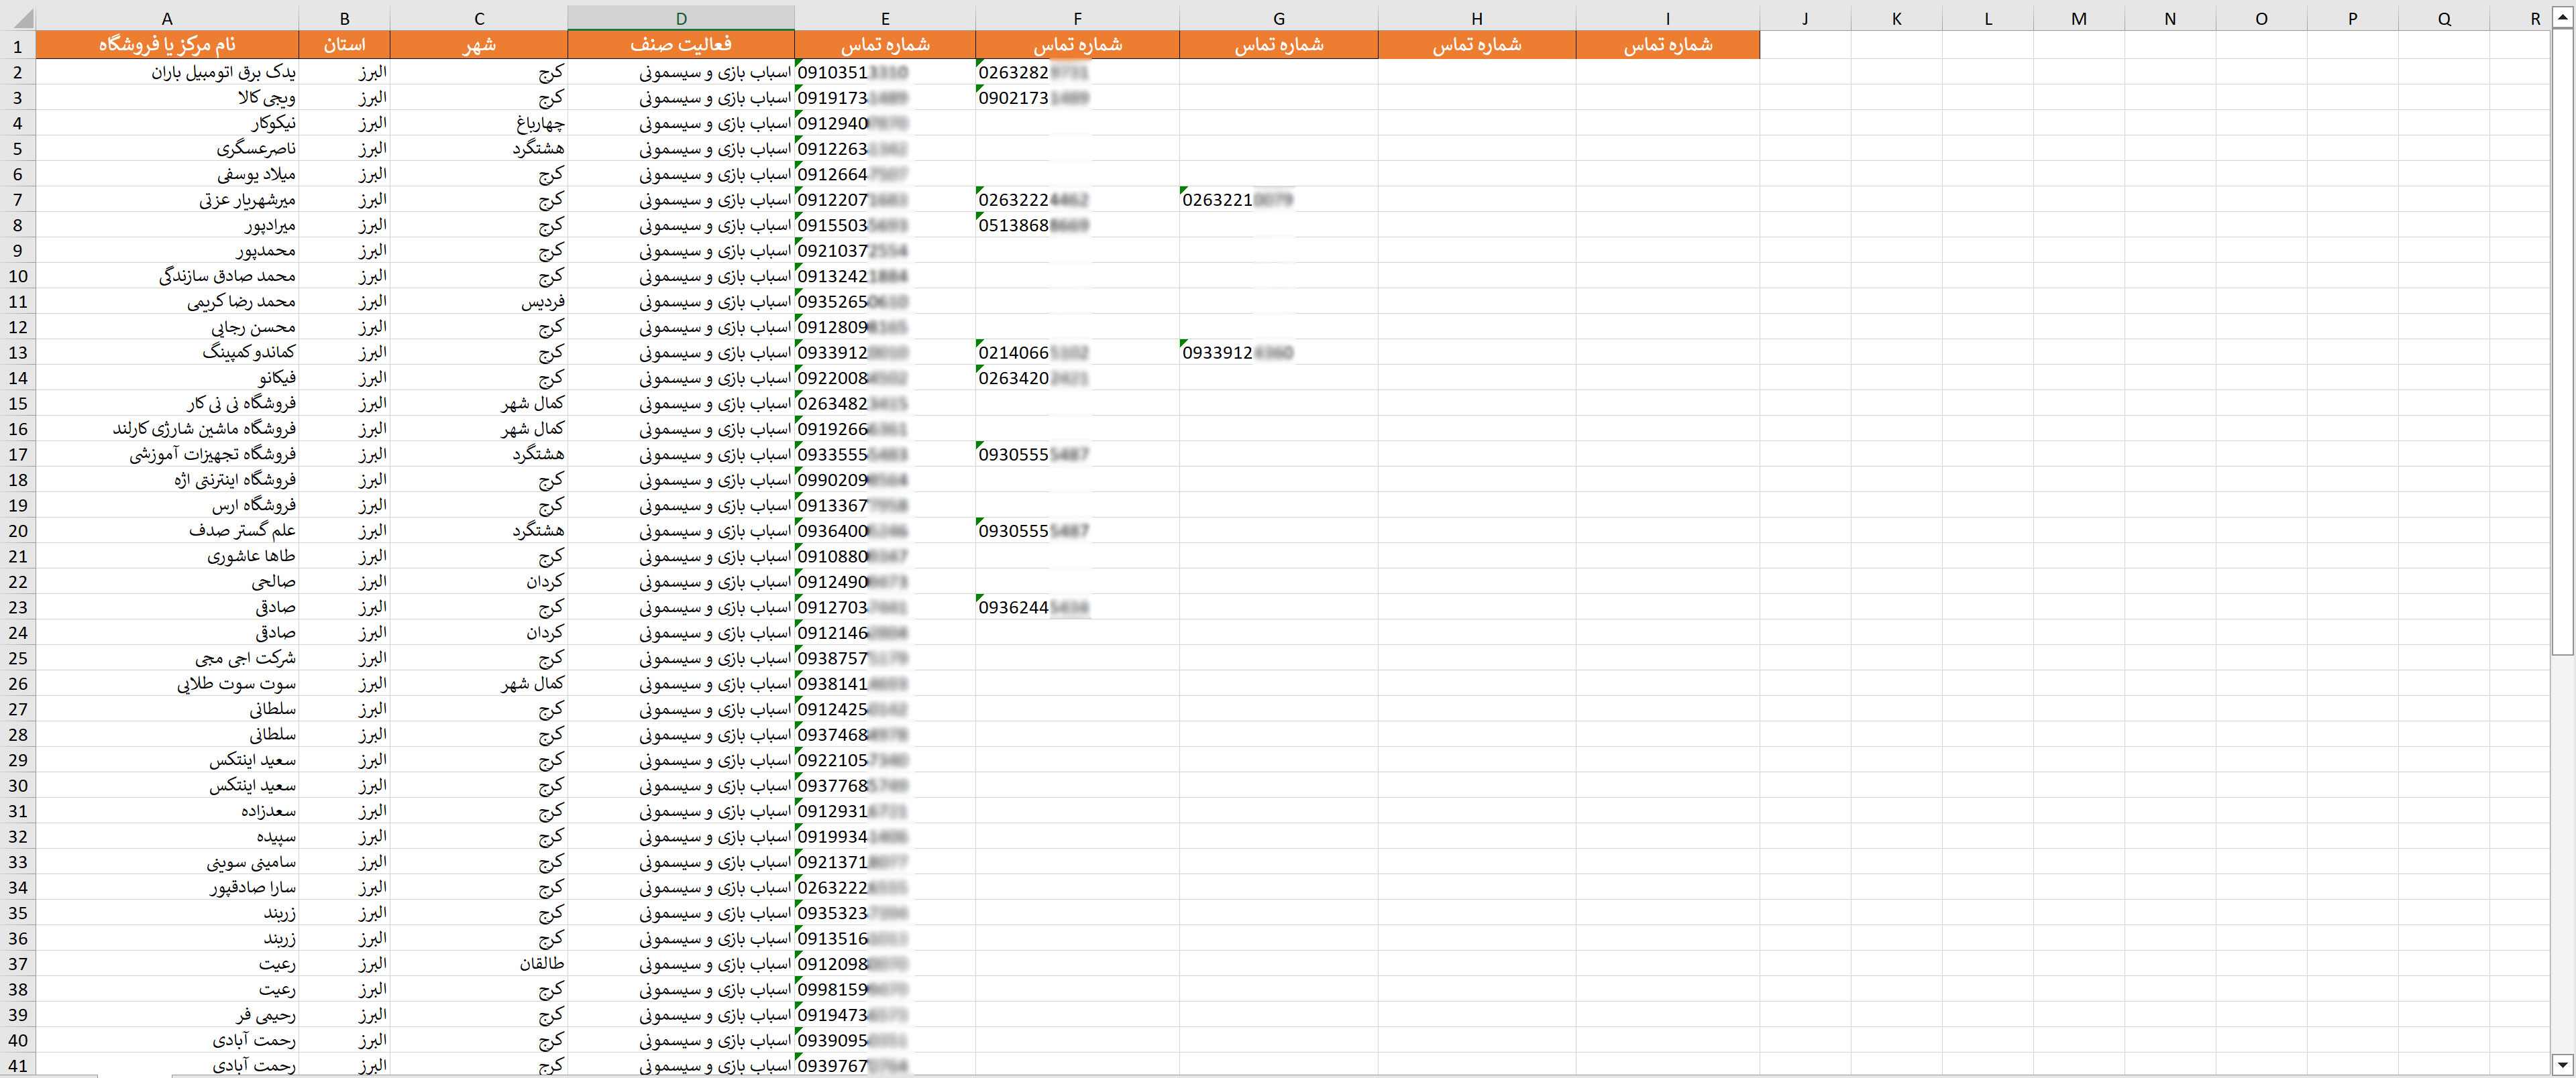The width and height of the screenshot is (2576, 1078).
Task: Select row 13 header
Action: pyautogui.click(x=18, y=353)
